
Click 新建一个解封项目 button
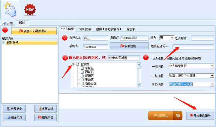pyautogui.click(x=34, y=31)
